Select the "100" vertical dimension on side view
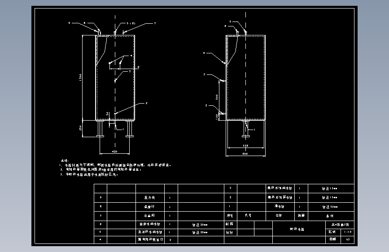 point(217,117)
